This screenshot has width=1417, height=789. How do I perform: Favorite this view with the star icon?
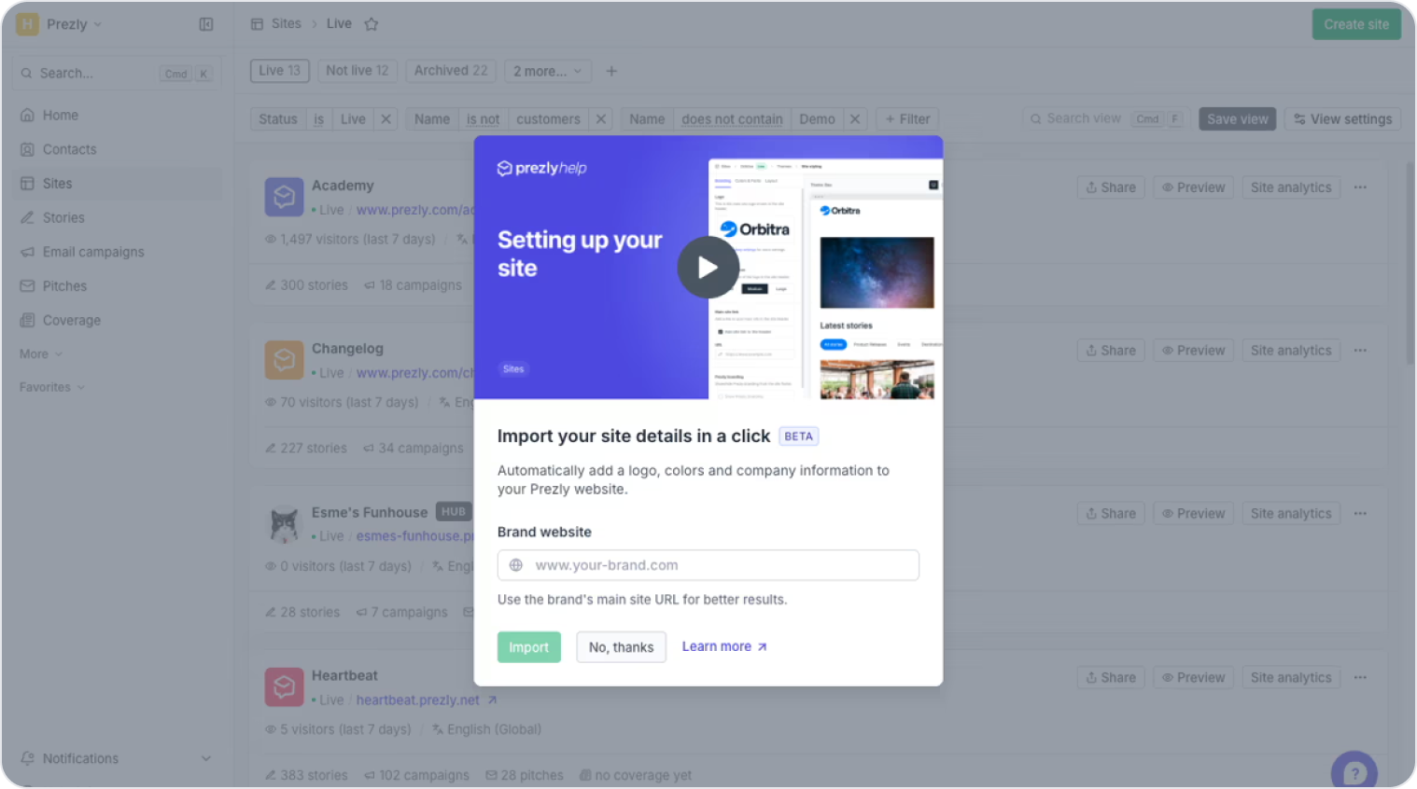click(x=372, y=24)
